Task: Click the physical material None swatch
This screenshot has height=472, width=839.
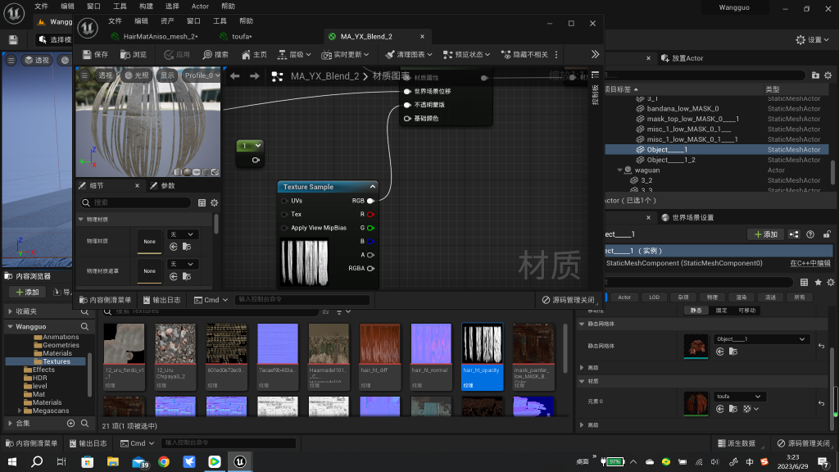Action: click(149, 241)
